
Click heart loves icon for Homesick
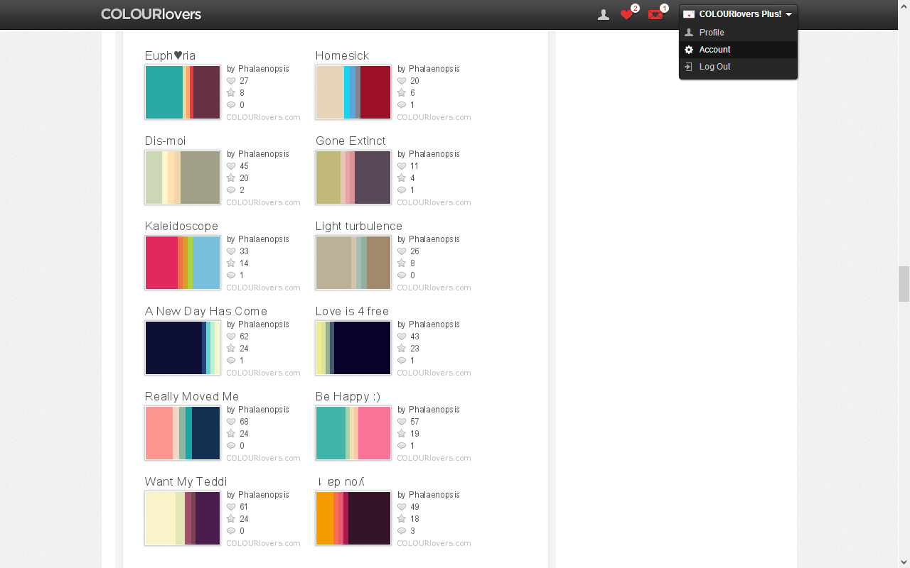click(x=402, y=81)
